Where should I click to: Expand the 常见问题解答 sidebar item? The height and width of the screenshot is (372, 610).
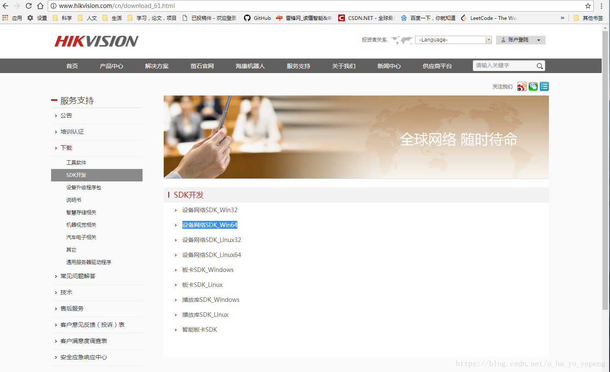(78, 276)
